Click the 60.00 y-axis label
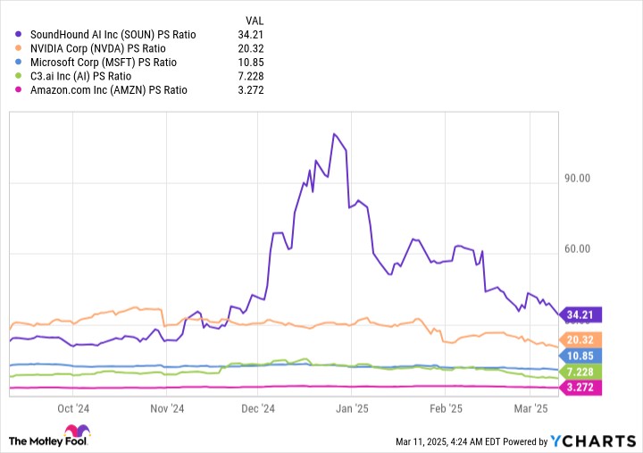This screenshot has width=643, height=453. [x=578, y=249]
